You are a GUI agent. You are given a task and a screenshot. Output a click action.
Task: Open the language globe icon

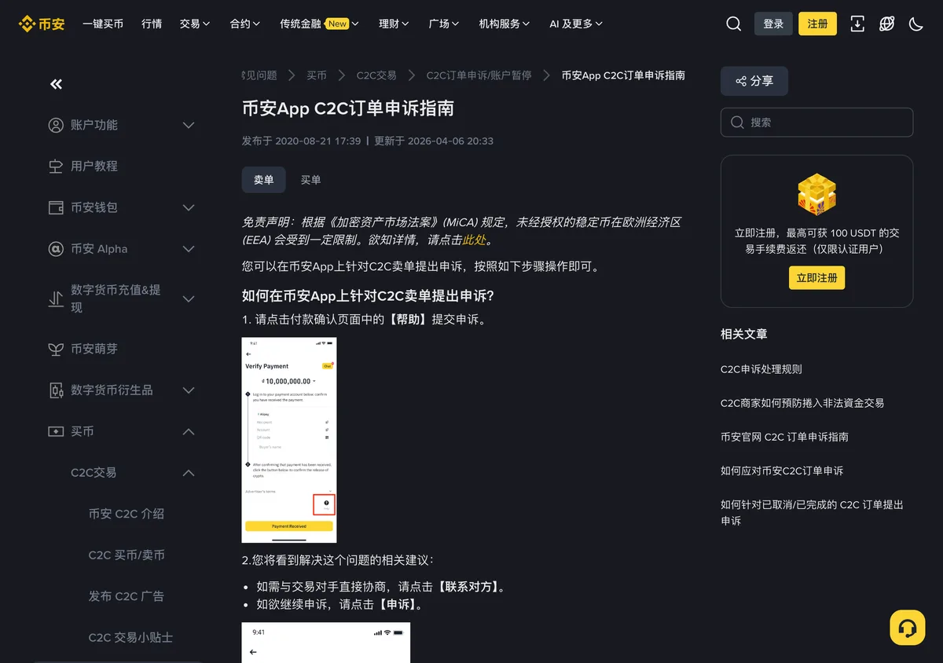[x=886, y=24]
